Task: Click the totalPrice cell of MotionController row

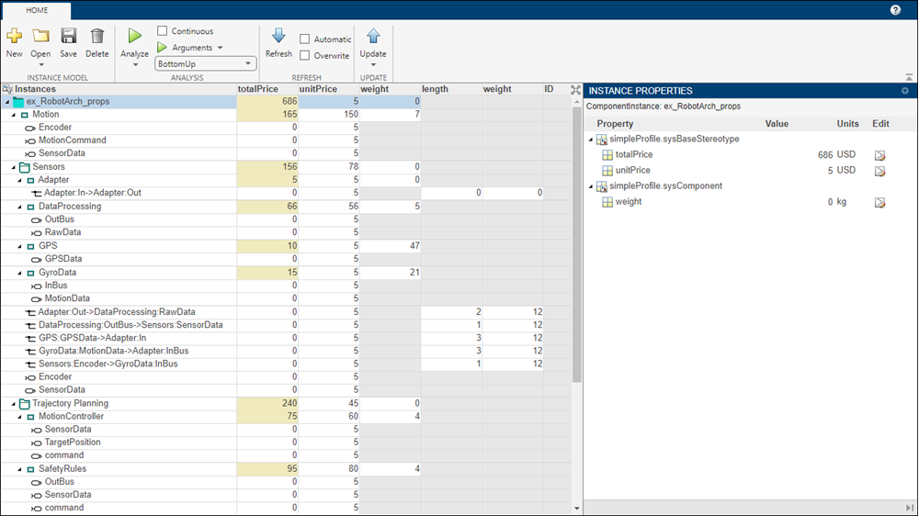Action: pyautogui.click(x=267, y=417)
